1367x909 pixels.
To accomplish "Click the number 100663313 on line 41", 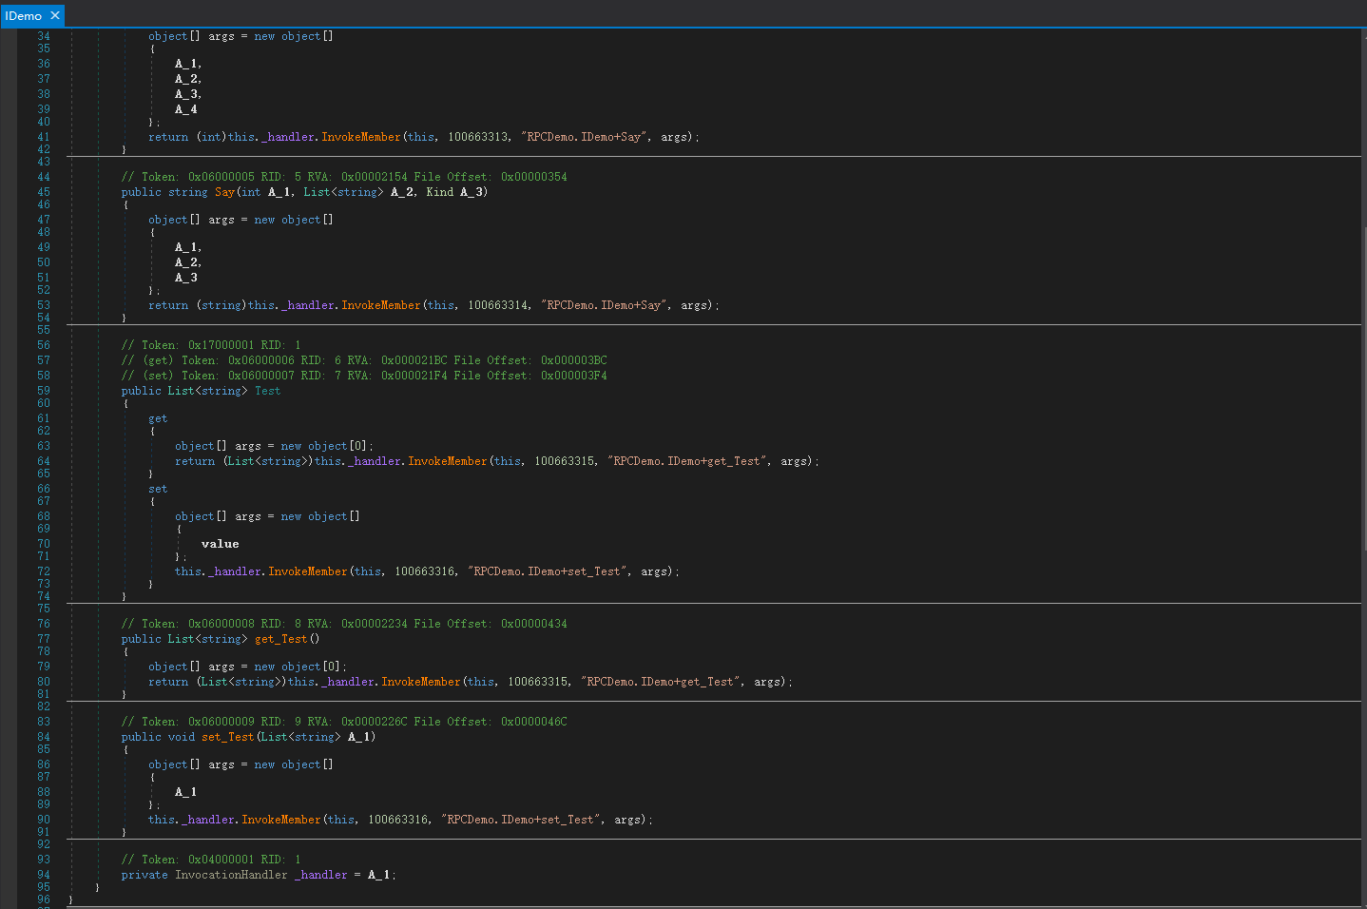I will pos(478,137).
